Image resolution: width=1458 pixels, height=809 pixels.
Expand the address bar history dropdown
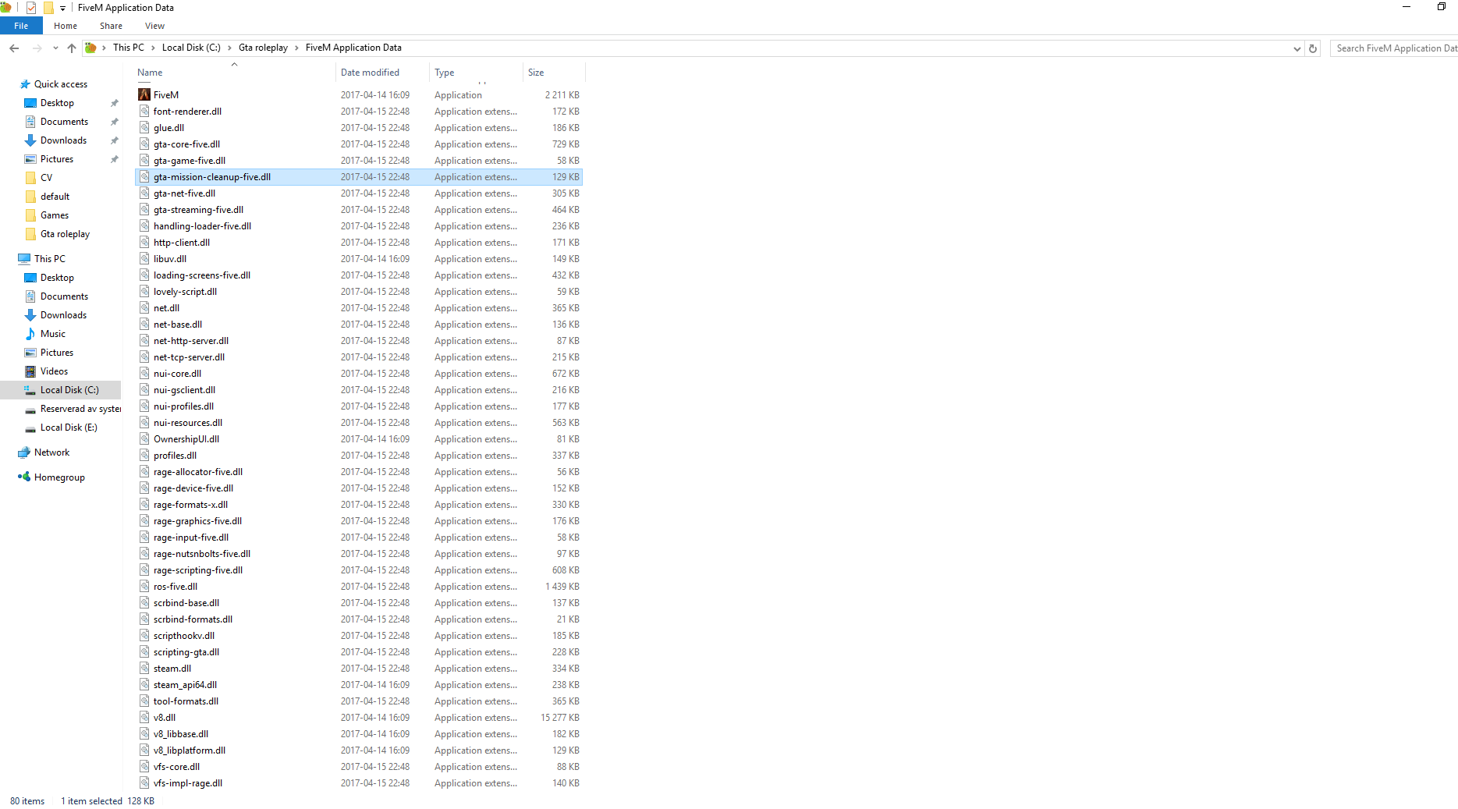(1297, 48)
